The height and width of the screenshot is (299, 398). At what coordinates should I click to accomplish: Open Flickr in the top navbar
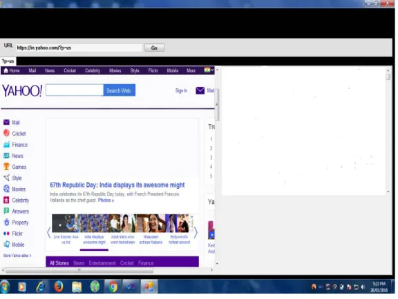(x=153, y=71)
